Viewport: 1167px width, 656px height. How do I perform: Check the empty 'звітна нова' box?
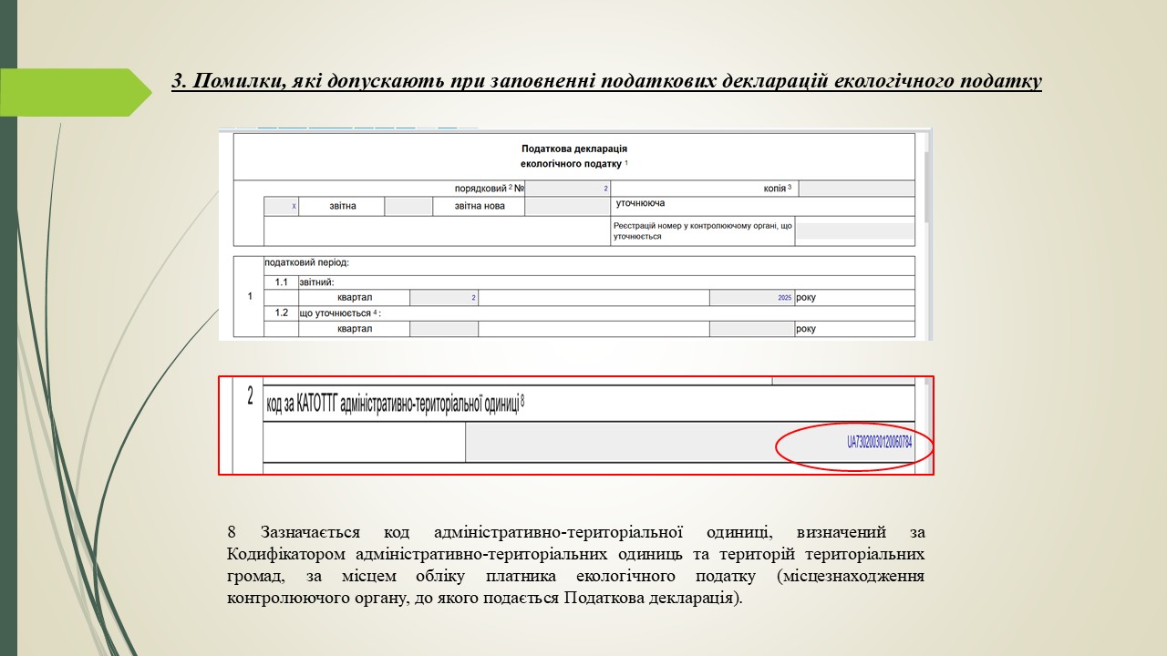[408, 207]
